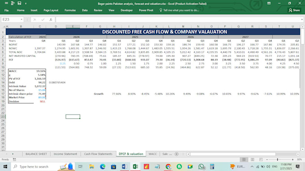Open the Page Layout ribbon tab
The width and height of the screenshot is (305, 171).
[x=51, y=10]
